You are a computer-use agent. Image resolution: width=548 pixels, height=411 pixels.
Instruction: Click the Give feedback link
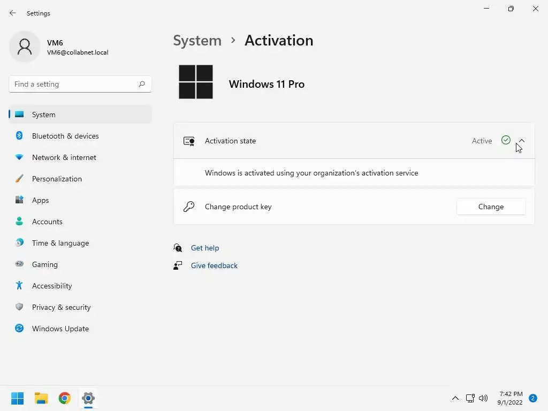click(x=214, y=265)
